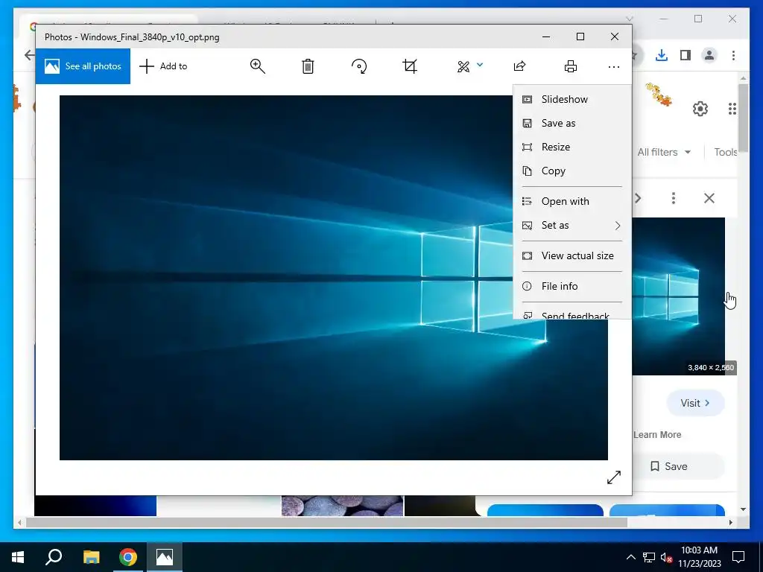The image size is (763, 572).
Task: Select View actual size menu entry
Action: [572, 256]
